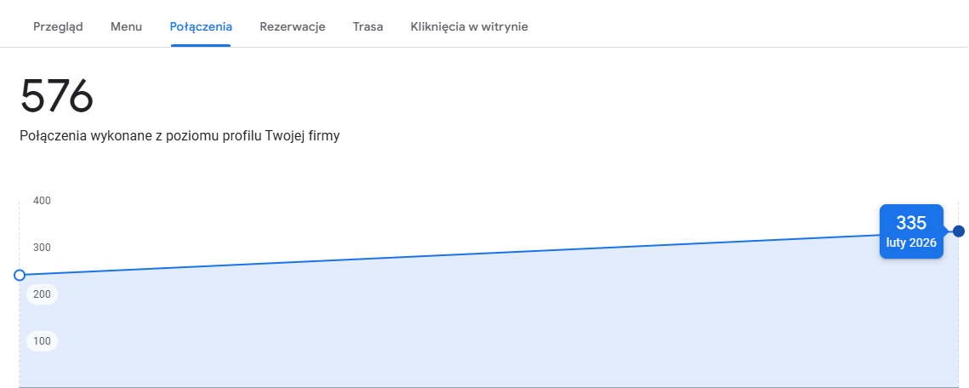Click the 576 total calls number

pos(57,96)
